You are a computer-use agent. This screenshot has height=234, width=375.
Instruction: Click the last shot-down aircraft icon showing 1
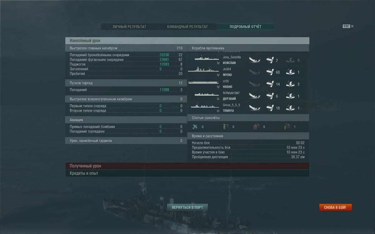click(287, 127)
